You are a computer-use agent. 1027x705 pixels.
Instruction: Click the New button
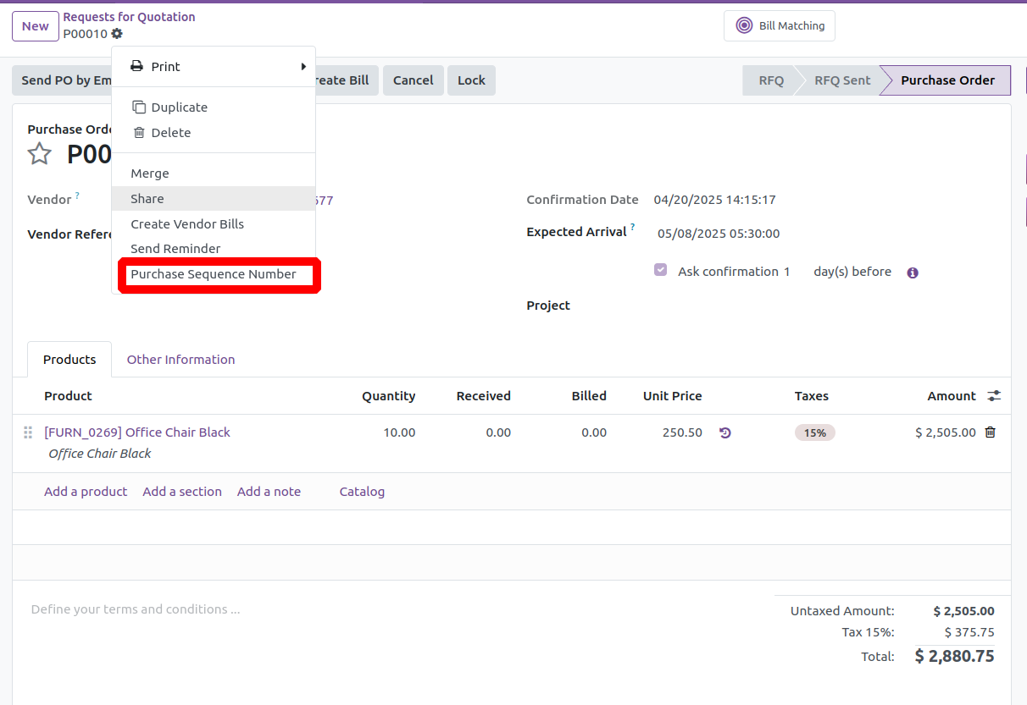coord(36,26)
